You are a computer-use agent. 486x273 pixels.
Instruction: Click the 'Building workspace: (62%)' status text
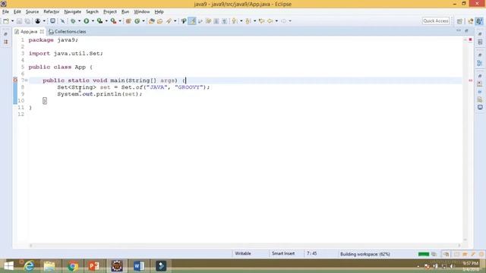coord(364,254)
